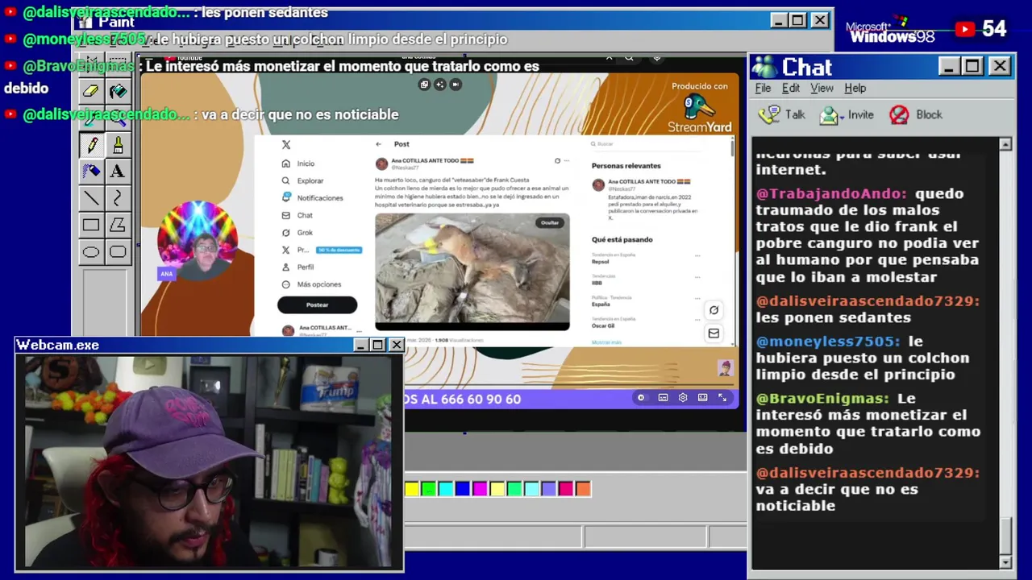The image size is (1032, 580).
Task: Select the Eraser tool in Paint
Action: [91, 91]
